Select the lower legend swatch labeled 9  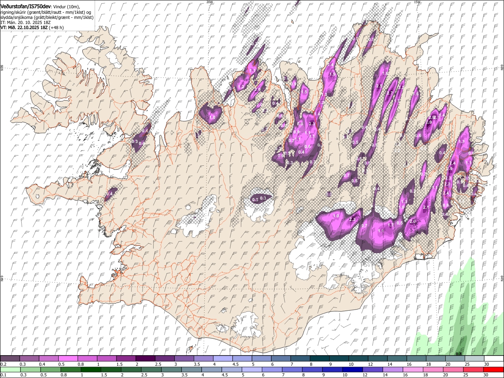pyautogui.click(x=332, y=370)
